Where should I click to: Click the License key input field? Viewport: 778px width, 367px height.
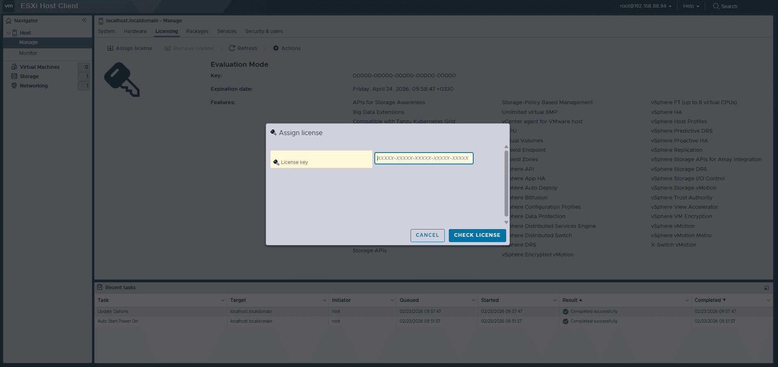(x=424, y=158)
